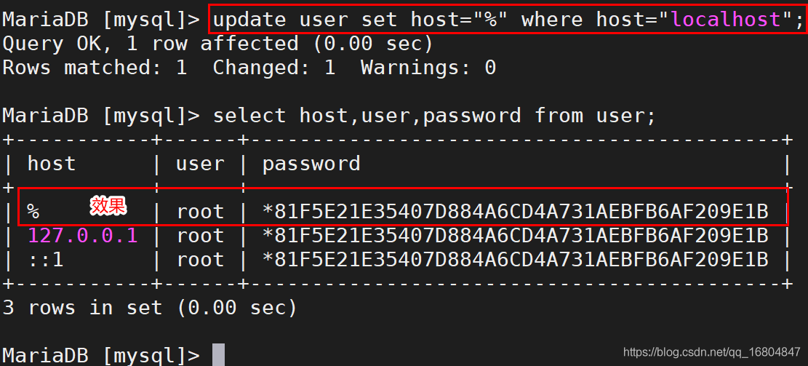The image size is (808, 366).
Task: Click the "Rows matched: 1" text
Action: 95,68
